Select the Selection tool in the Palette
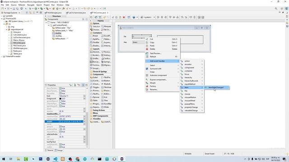 (x=95, y=27)
